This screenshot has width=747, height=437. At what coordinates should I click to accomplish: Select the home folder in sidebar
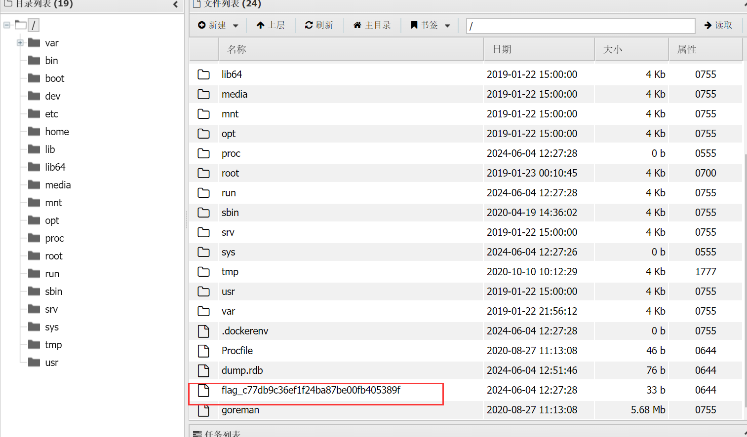pos(57,132)
